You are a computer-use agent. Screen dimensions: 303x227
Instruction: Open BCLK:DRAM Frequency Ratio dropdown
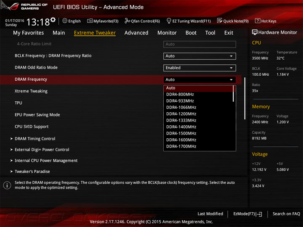point(199,56)
